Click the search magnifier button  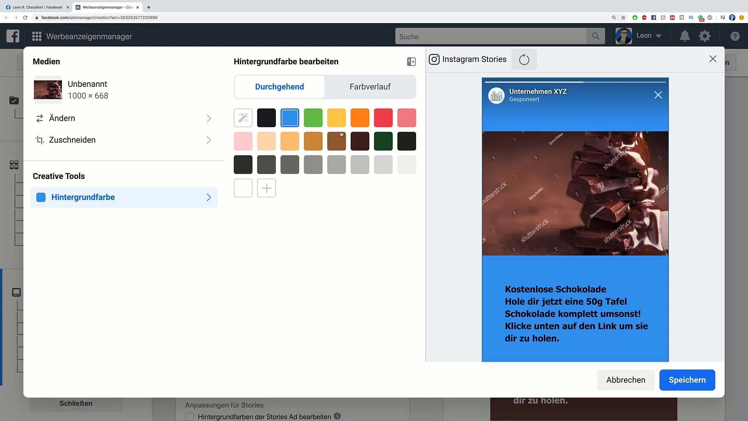coord(596,36)
